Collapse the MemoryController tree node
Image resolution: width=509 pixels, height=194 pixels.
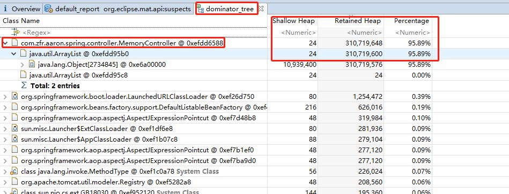[x=5, y=43]
